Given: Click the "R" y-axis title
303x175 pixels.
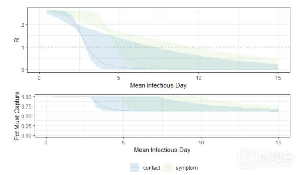Looking at the screenshot, I should coord(17,39).
